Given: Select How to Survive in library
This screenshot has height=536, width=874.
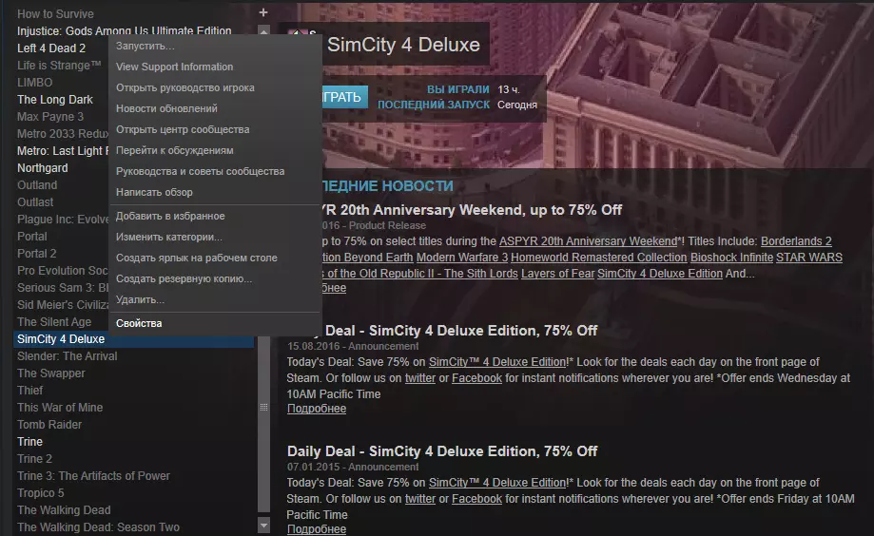Looking at the screenshot, I should tap(55, 14).
